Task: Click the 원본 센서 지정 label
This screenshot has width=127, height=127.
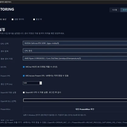Action: click(x=7, y=59)
